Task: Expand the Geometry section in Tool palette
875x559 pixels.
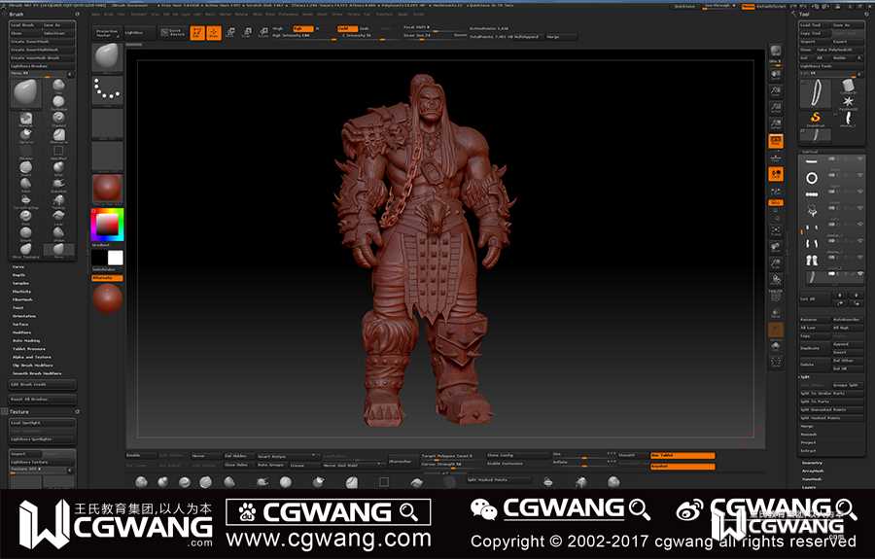Action: pyautogui.click(x=813, y=463)
